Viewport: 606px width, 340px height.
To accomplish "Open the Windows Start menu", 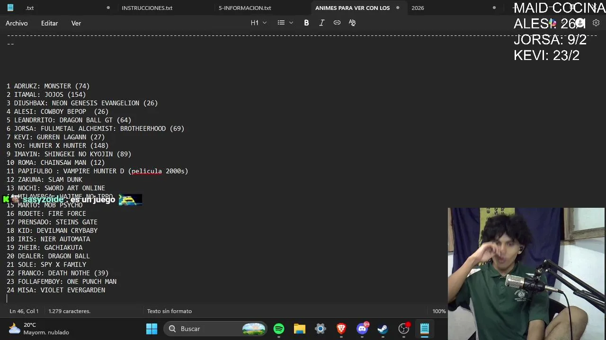I will coord(151,329).
